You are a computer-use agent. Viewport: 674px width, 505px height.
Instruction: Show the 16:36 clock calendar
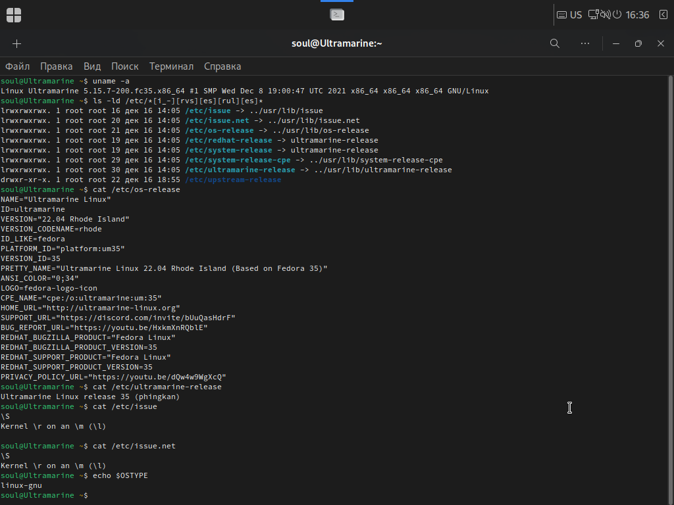click(637, 15)
